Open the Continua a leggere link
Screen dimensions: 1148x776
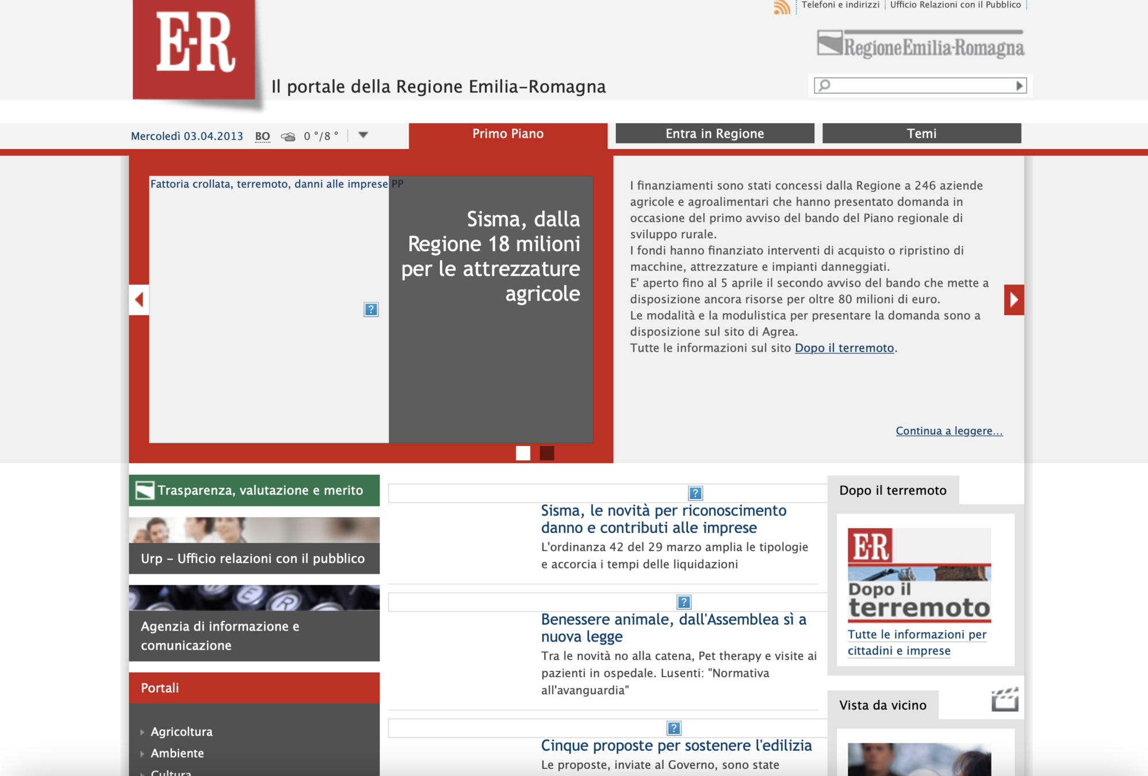click(x=948, y=431)
